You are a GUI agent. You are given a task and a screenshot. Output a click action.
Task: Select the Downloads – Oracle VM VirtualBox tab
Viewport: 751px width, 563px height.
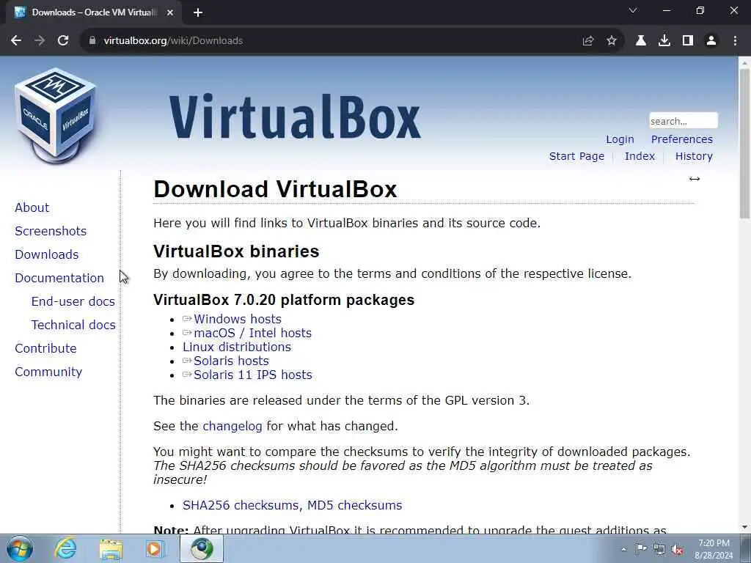click(93, 12)
